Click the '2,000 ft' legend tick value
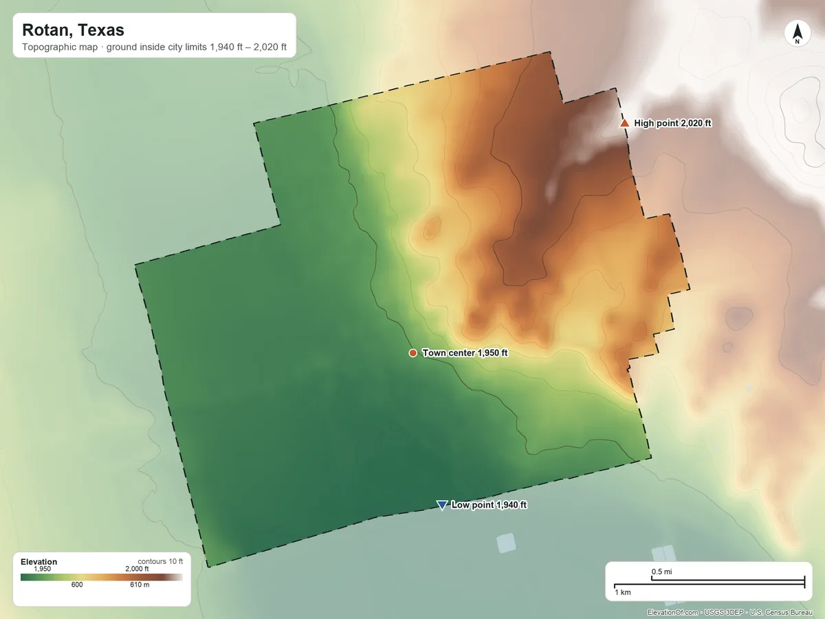The width and height of the screenshot is (825, 619). (137, 569)
